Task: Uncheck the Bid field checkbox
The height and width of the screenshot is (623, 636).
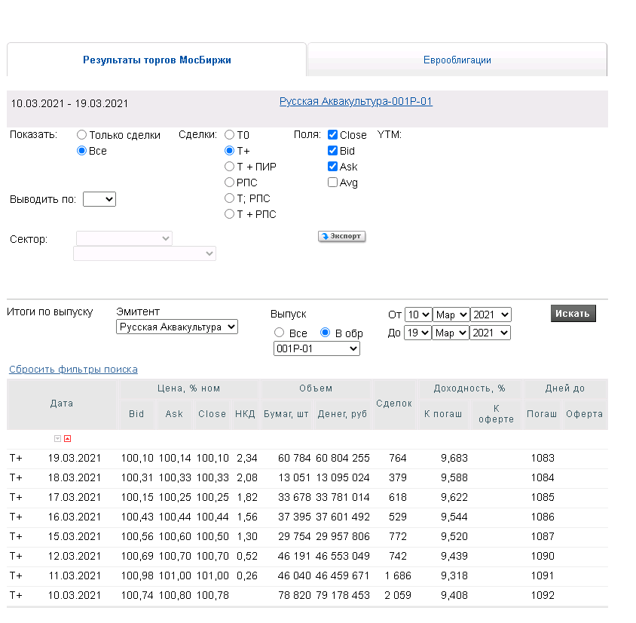Action: [332, 151]
